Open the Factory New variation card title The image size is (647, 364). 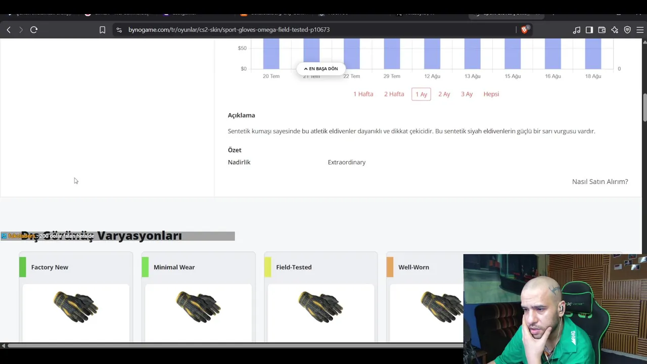(x=50, y=267)
